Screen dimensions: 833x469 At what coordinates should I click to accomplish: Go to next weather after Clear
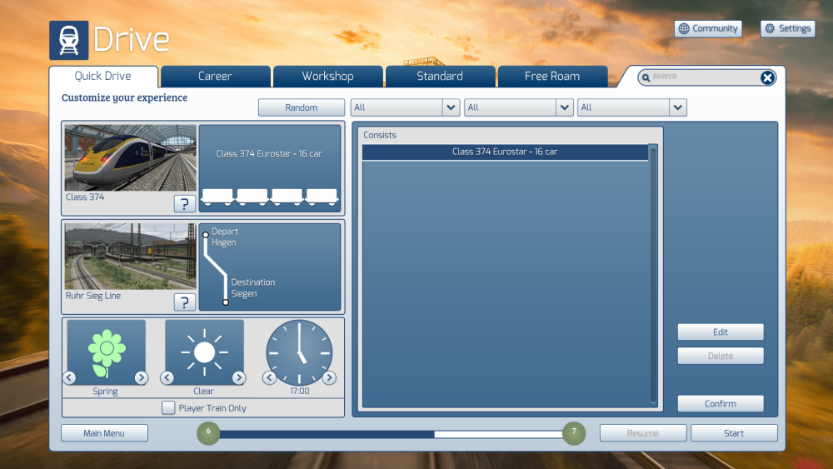click(x=238, y=377)
